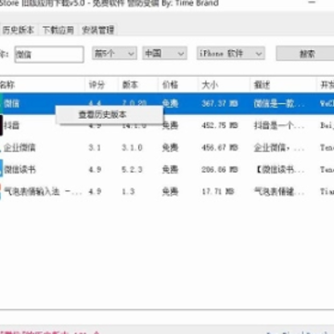This screenshot has width=334, height=334.
Task: Click version 3.1.0 of 企业微信
Action: point(132,148)
